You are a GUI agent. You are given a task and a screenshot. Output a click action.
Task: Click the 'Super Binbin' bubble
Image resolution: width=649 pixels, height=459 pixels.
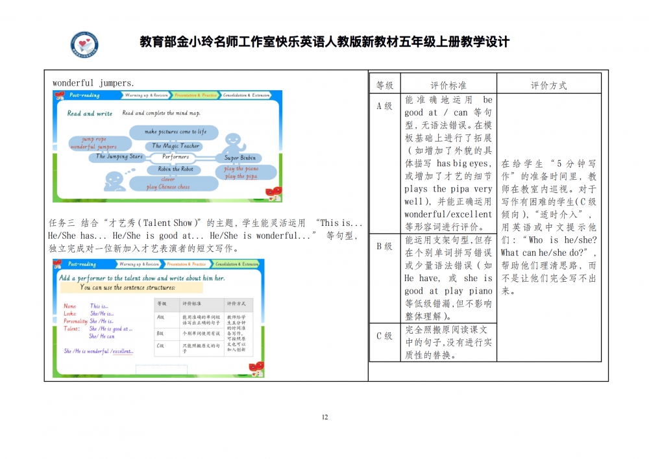[x=239, y=158]
